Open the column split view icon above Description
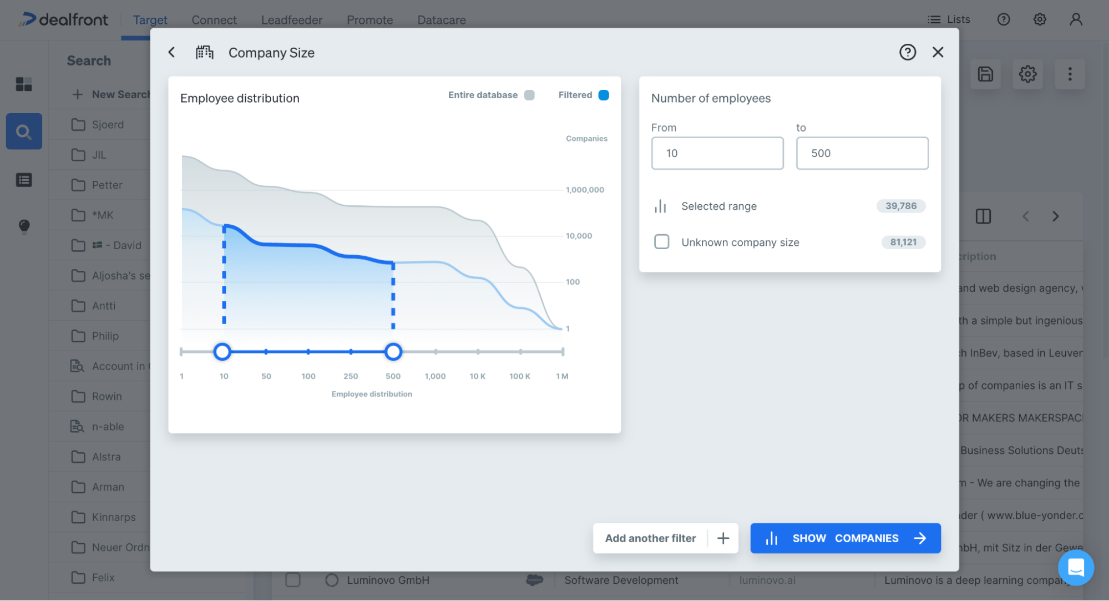1109x601 pixels. [x=983, y=216]
